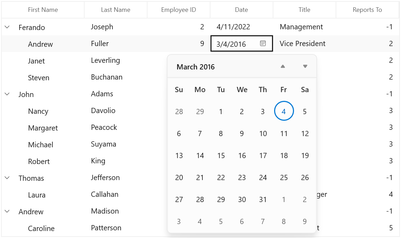The width and height of the screenshot is (401, 238).
Task: Choose greyed-out February 29 date
Action: (x=200, y=112)
